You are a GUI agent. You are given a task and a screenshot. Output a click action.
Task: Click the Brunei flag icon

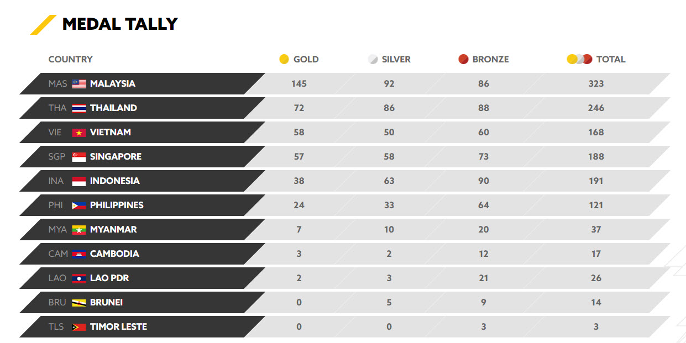point(79,303)
